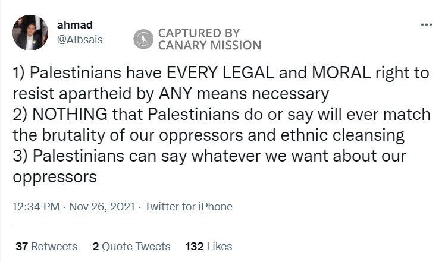Open the "Twitter for iPhone" source link
This screenshot has height=262, width=445.
point(188,207)
